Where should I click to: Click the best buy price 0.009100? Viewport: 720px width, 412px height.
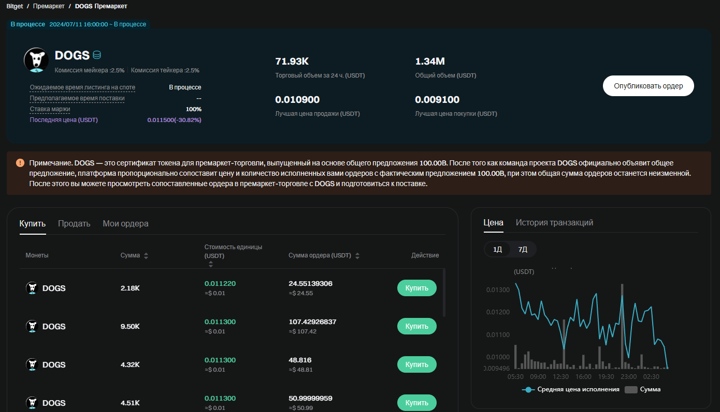coord(437,100)
